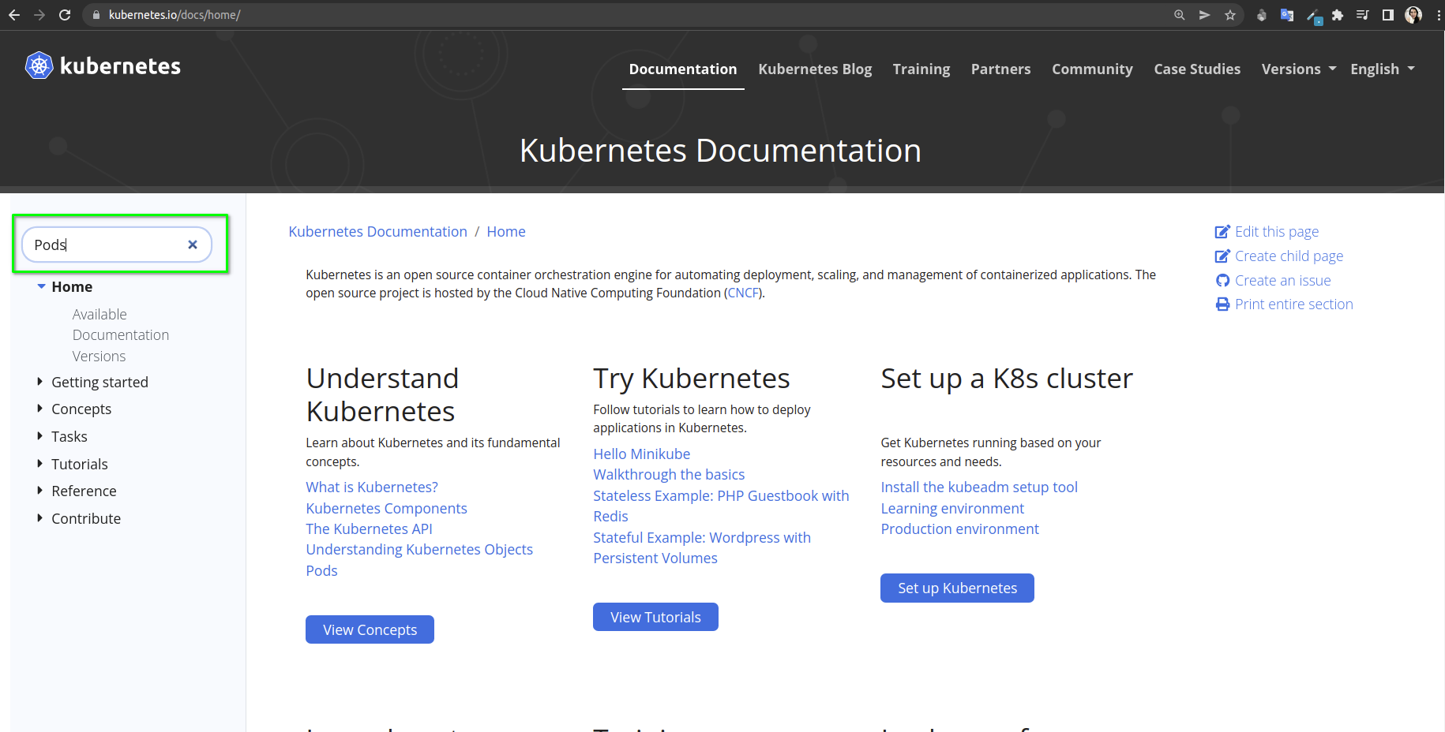
Task: Click the Kubernetes wheel logo
Action: tap(39, 65)
